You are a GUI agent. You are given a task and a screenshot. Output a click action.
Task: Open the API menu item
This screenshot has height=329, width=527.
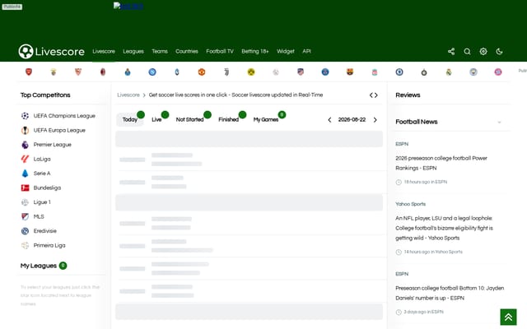[306, 51]
